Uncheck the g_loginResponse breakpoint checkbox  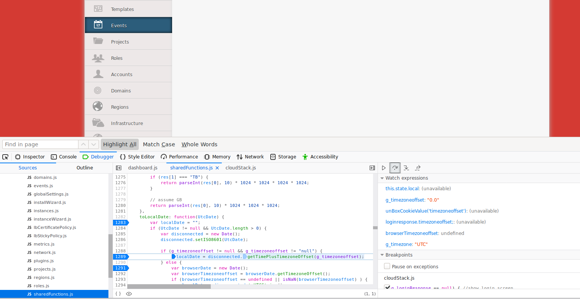tap(387, 287)
